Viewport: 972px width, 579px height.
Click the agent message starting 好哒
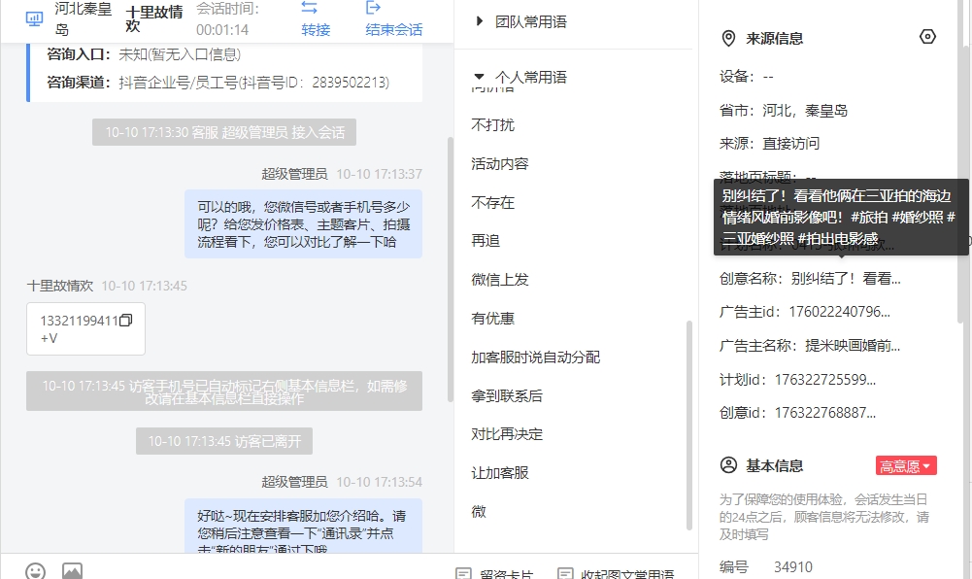[304, 527]
